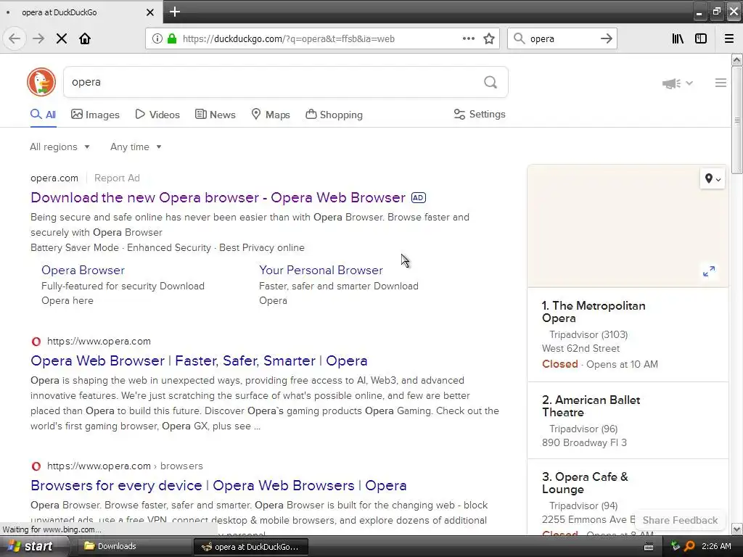Viewport: 743px width, 557px height.
Task: Open the 'Your Personal Browser' sitelink
Action: [321, 270]
